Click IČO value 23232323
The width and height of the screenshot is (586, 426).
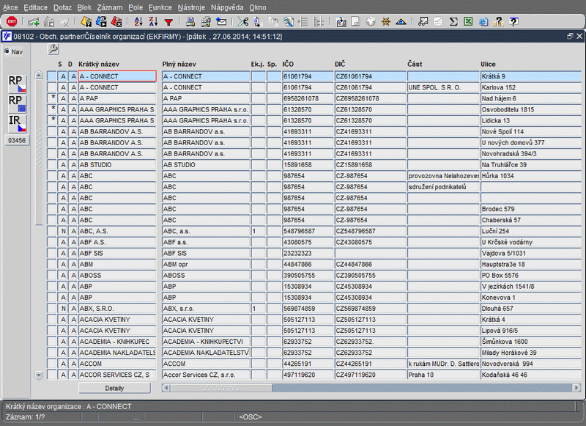[x=308, y=253]
